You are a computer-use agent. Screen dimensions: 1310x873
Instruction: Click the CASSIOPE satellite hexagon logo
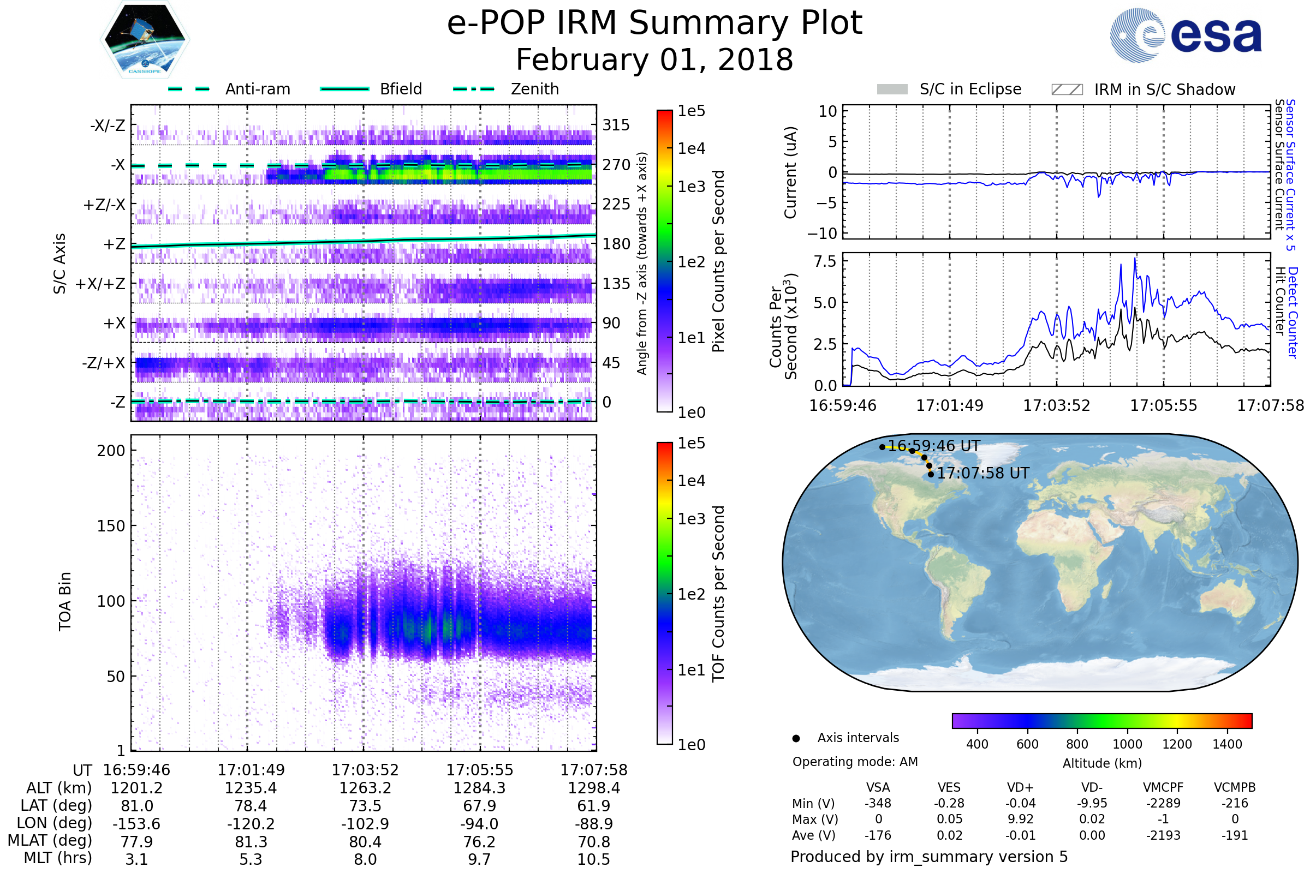(145, 40)
